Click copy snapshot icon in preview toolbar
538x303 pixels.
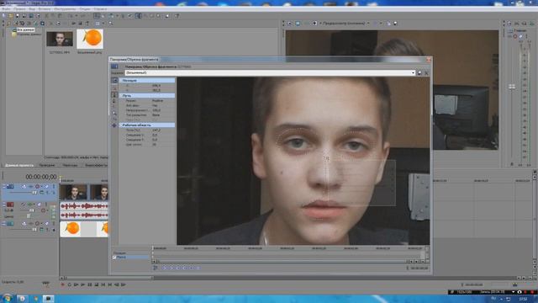[x=388, y=24]
